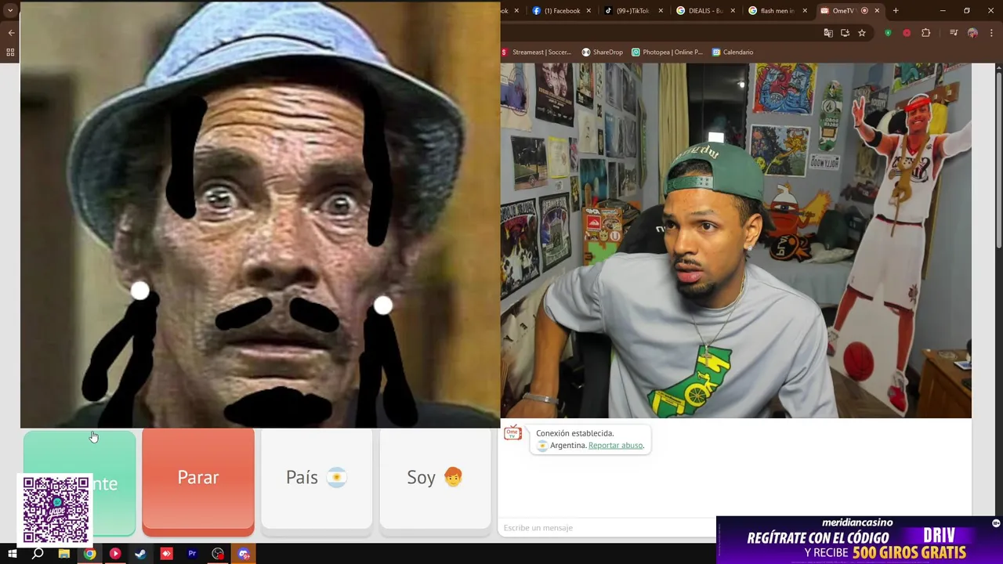
Task: Click the stranger's video feed
Action: [260, 214]
